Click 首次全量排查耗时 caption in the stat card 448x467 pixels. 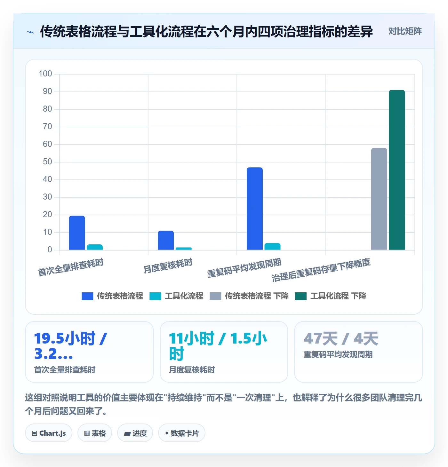[65, 370]
